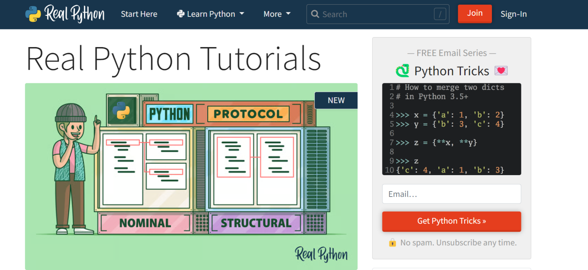Click the Get Python Tricks button
588x270 pixels.
(451, 221)
